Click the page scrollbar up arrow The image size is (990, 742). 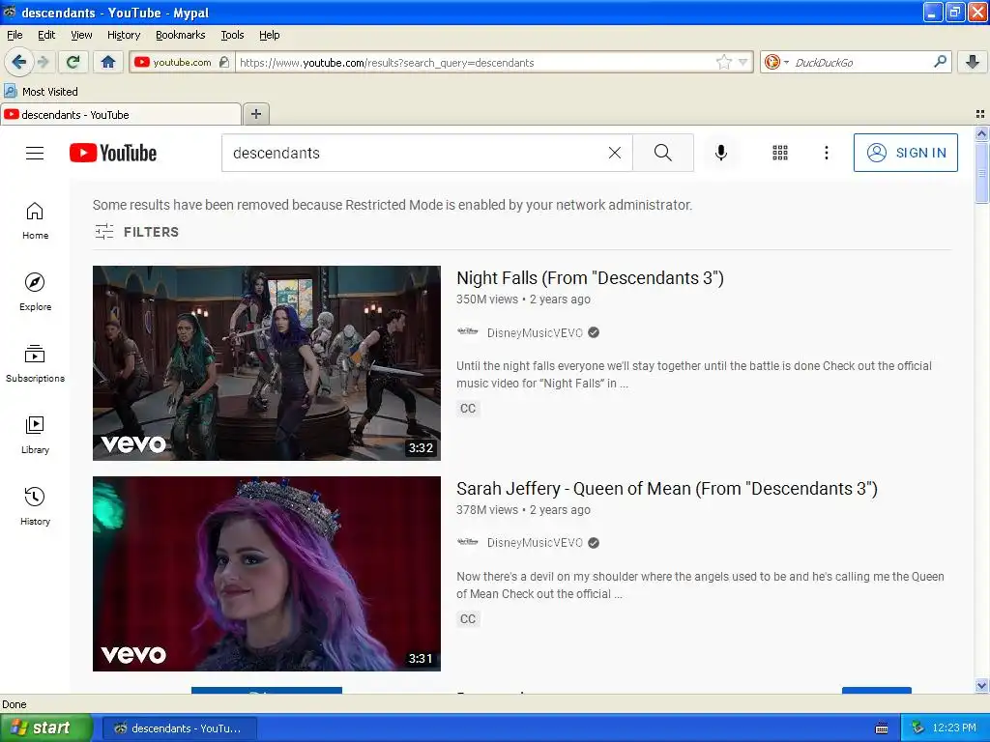(x=981, y=133)
